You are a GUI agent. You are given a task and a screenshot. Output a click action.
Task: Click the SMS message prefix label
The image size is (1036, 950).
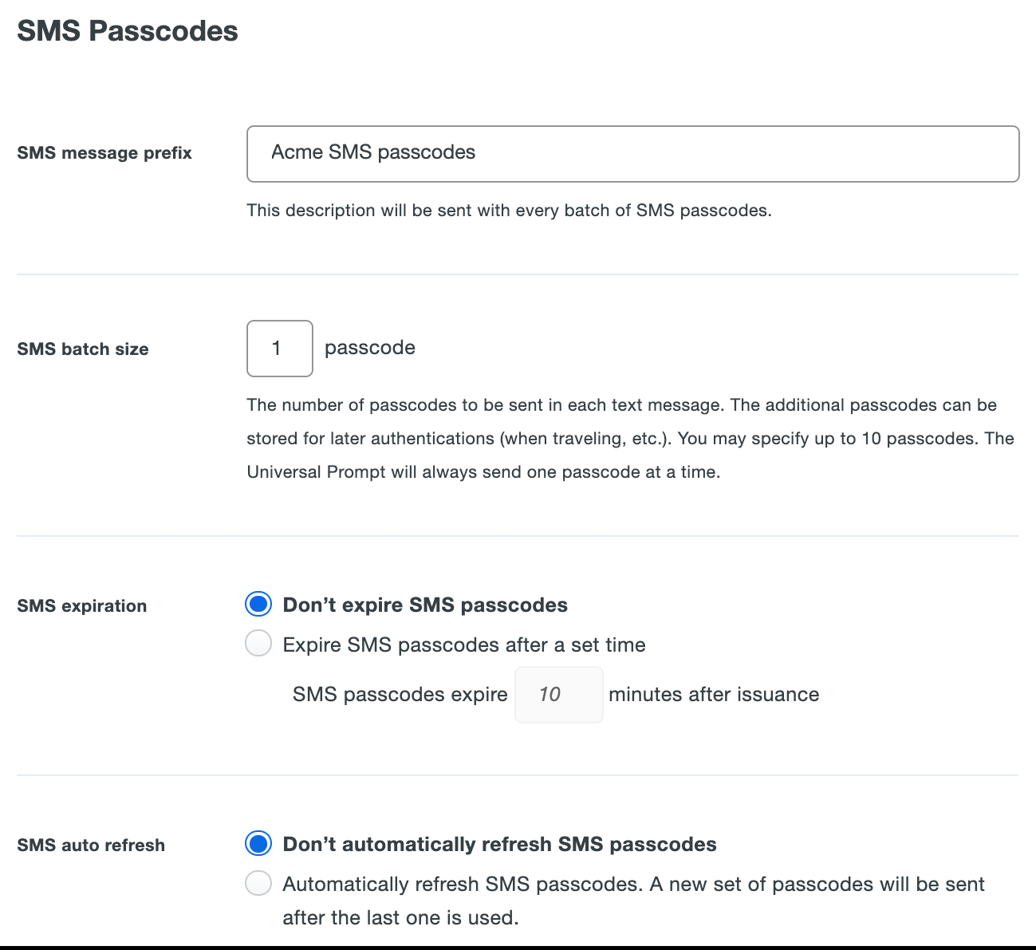(x=104, y=153)
